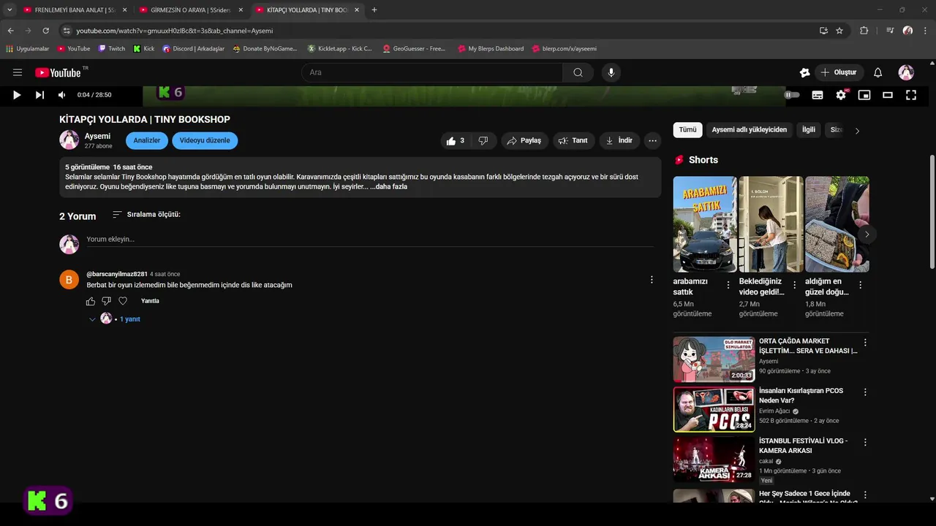Click the search magnifier button

(578, 72)
